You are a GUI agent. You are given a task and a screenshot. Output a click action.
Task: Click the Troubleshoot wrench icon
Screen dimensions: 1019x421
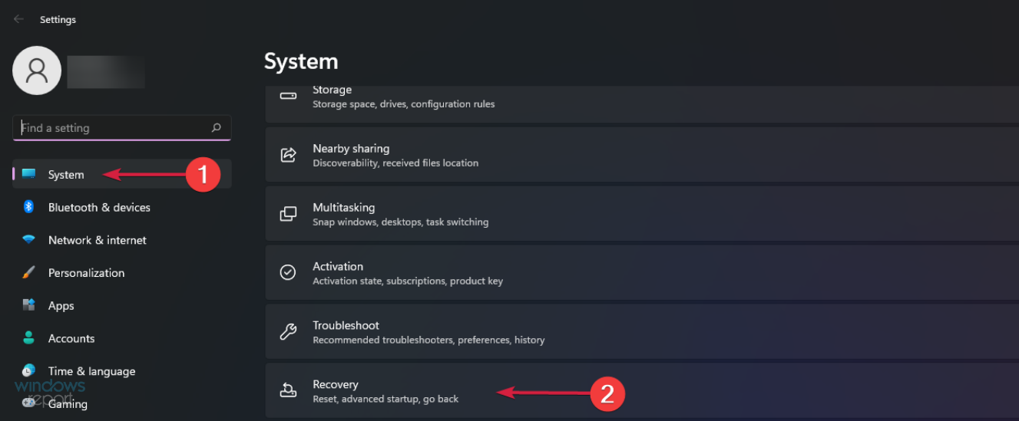288,332
